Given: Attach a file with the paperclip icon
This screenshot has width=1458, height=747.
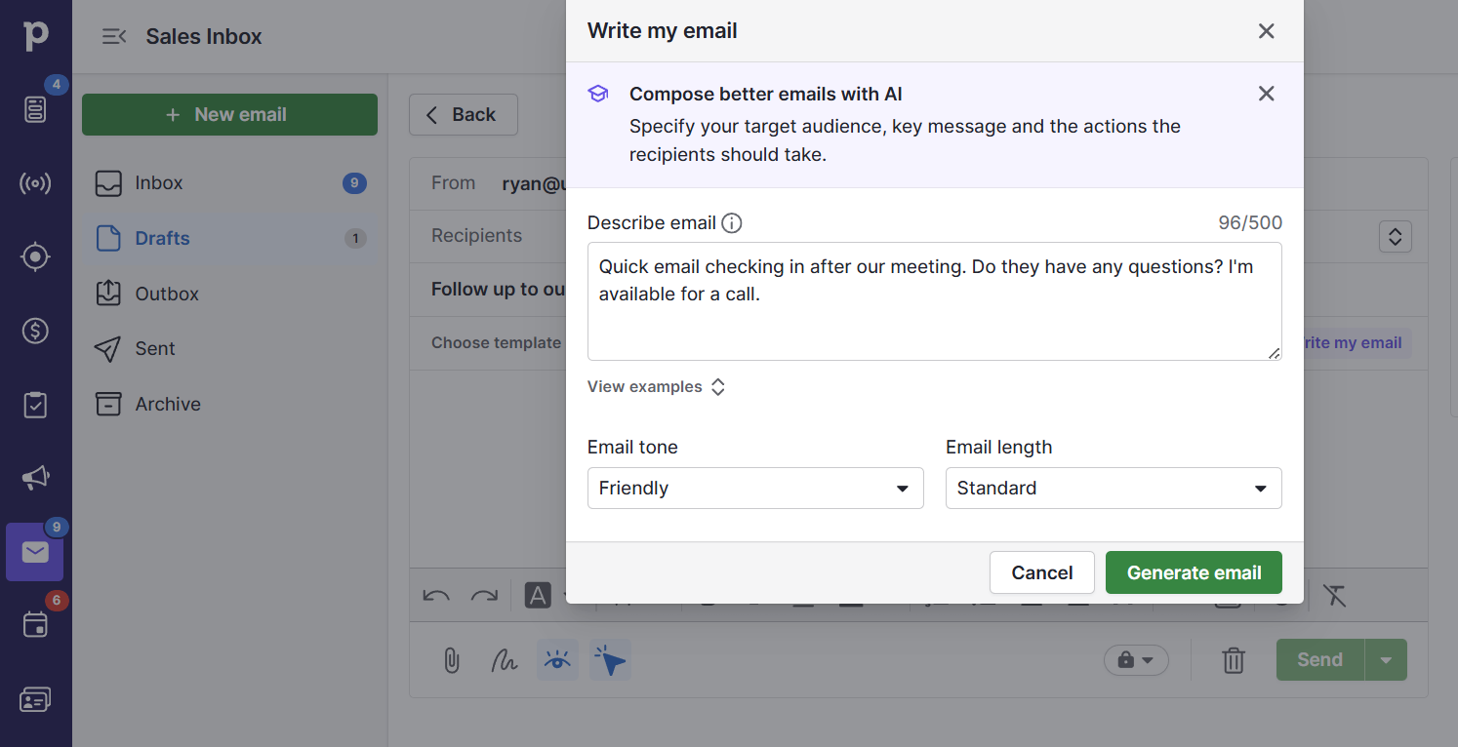Looking at the screenshot, I should pos(450,660).
